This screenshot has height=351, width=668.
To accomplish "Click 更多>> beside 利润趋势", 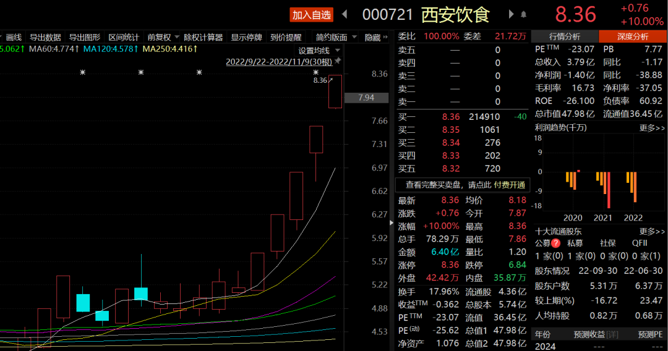I will 652,128.
